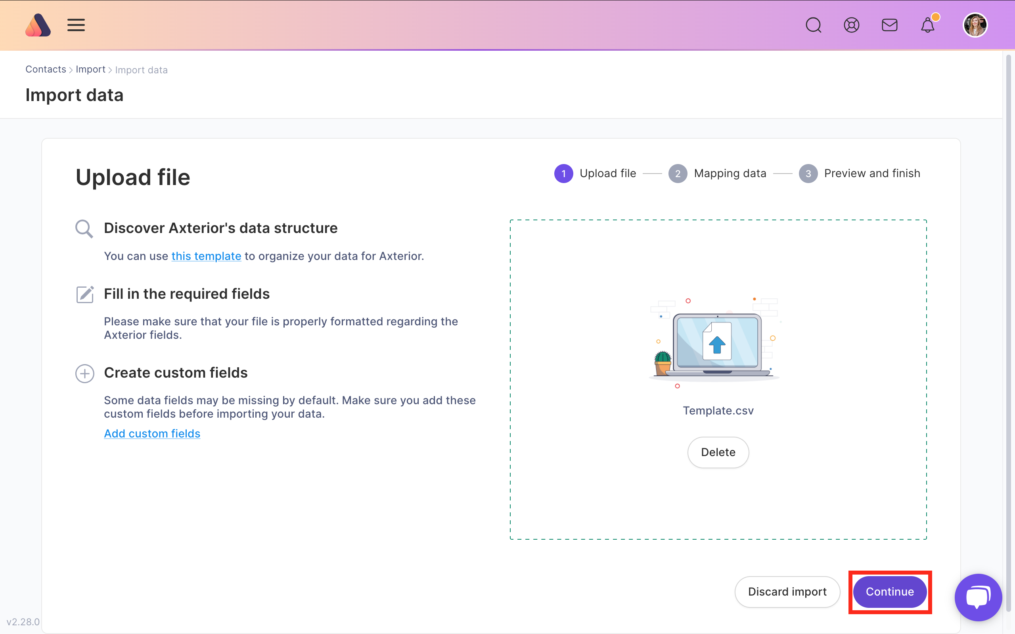Click Discard import button
Viewport: 1015px width, 634px height.
pos(787,592)
